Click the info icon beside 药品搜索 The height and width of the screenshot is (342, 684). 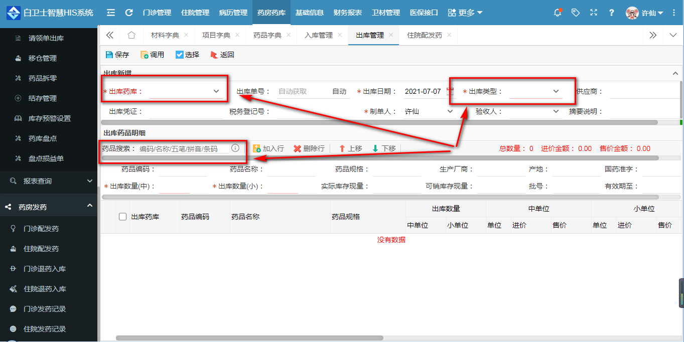tap(235, 148)
